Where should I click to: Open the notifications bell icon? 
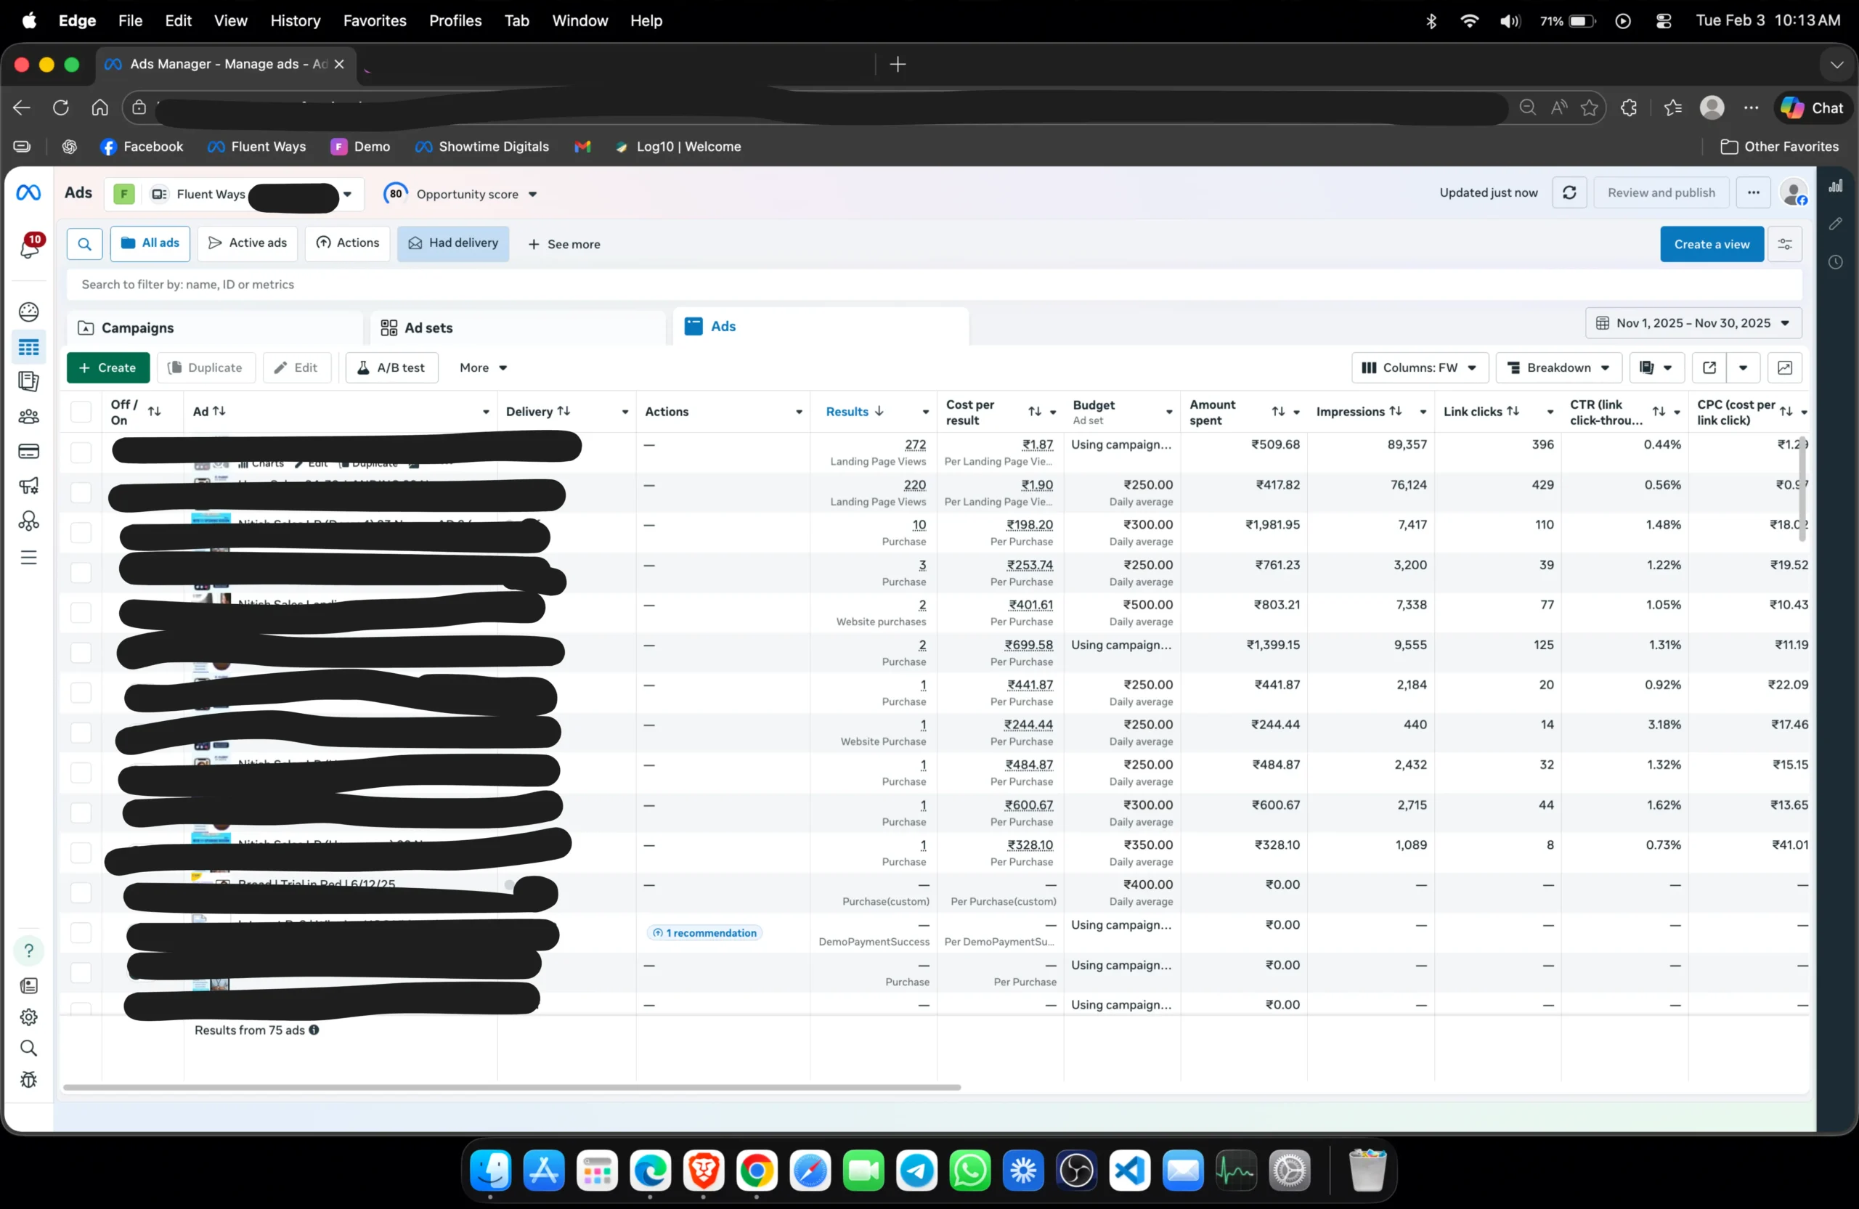point(30,247)
